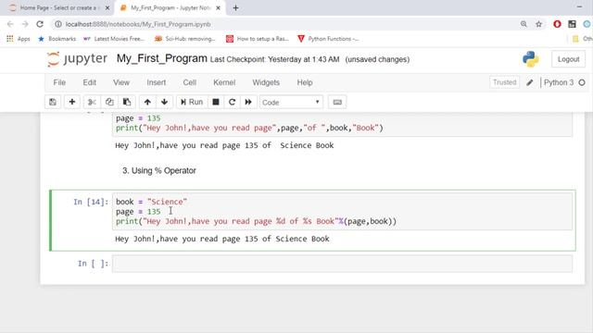The image size is (593, 333).
Task: Move selected cell down arrow
Action: (x=164, y=102)
